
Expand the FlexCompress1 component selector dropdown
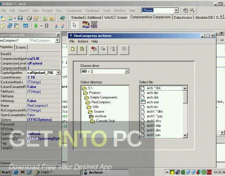(58, 40)
